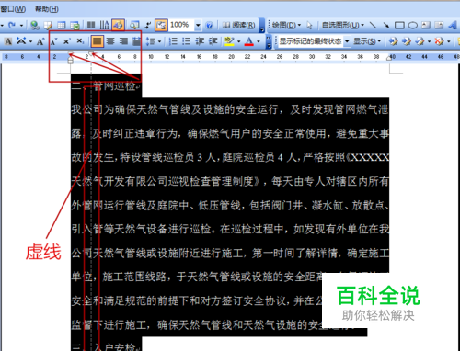Image resolution: width=460 pixels, height=351 pixels.
Task: Expand the Redo history dropdown arrow
Action: [x=21, y=25]
